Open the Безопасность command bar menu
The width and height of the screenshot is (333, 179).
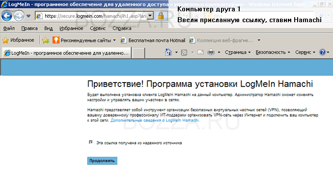tap(273, 52)
